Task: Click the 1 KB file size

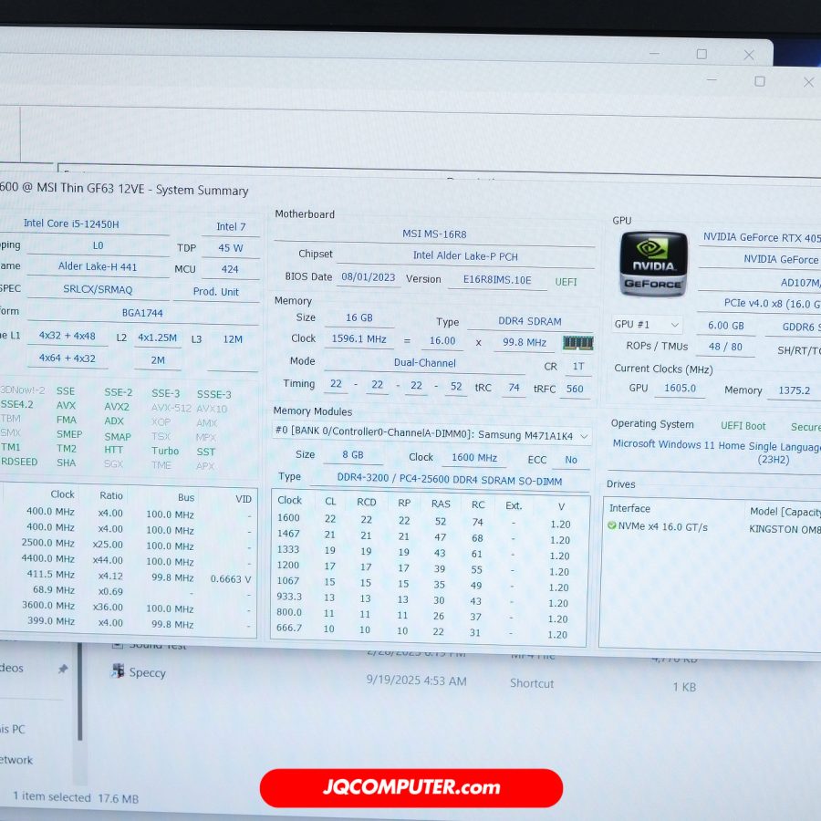Action: tap(684, 686)
